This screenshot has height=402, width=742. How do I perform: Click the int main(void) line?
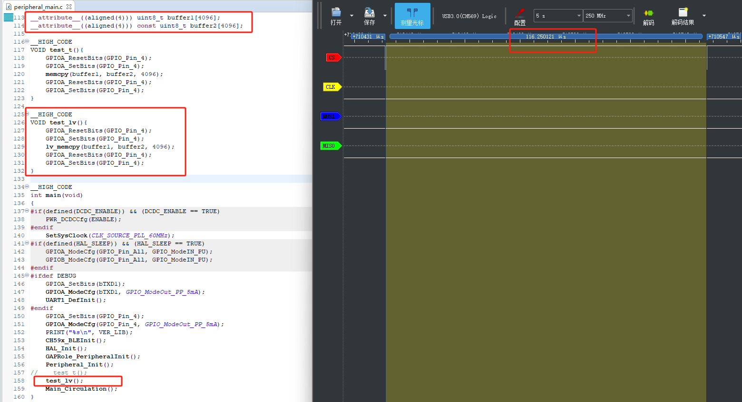(57, 195)
